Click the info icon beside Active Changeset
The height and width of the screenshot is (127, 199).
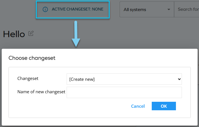(45, 9)
